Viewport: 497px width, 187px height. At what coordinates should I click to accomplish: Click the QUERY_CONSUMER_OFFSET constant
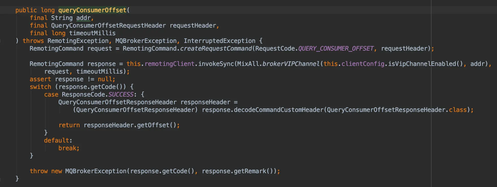(336, 49)
